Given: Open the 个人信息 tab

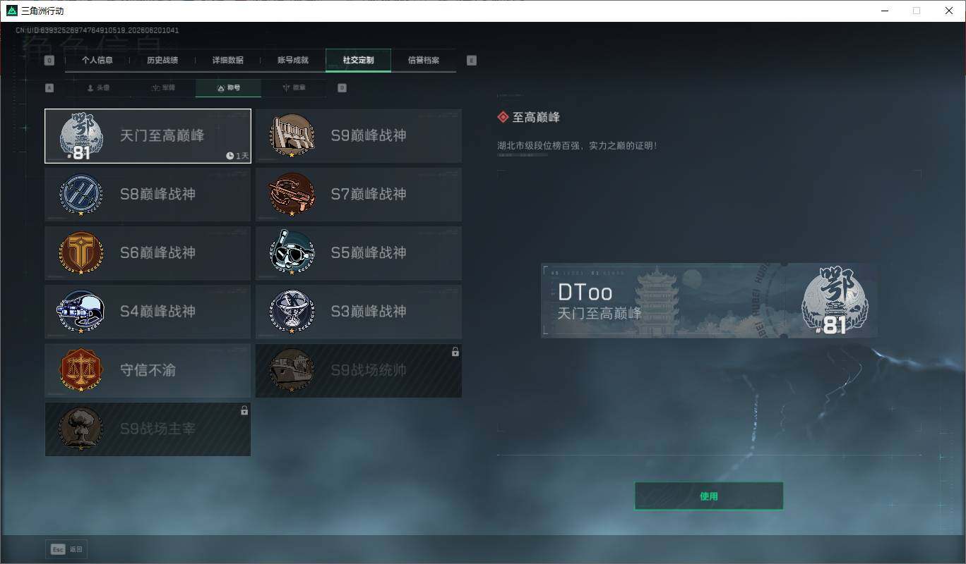Looking at the screenshot, I should [97, 61].
